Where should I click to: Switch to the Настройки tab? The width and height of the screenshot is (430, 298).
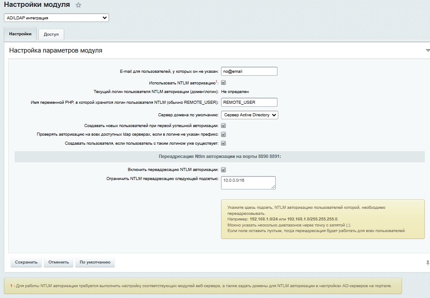point(20,34)
